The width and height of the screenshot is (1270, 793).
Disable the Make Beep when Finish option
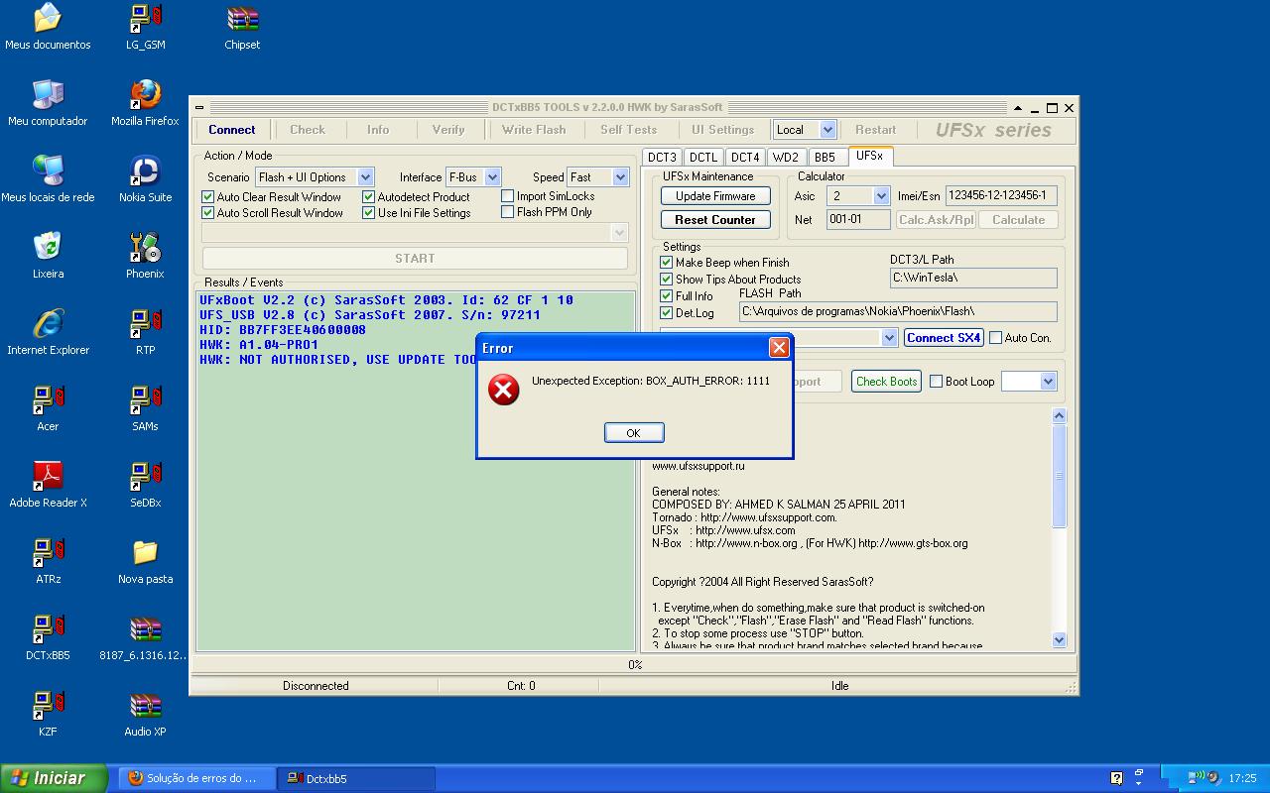(667, 263)
